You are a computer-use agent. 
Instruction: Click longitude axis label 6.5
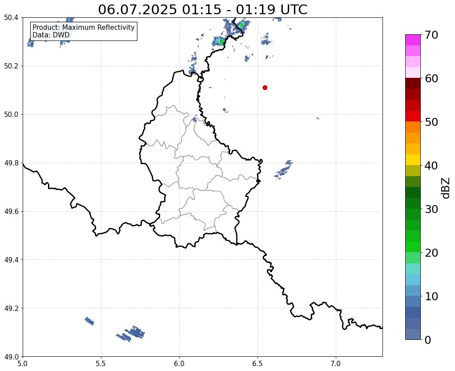coord(258,363)
